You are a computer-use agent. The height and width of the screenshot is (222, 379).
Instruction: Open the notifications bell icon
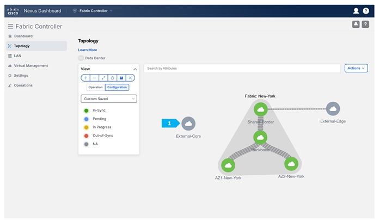coord(356,24)
